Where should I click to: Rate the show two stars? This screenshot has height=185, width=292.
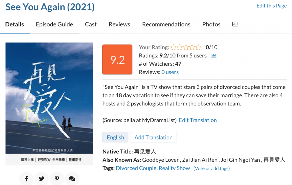(x=180, y=47)
